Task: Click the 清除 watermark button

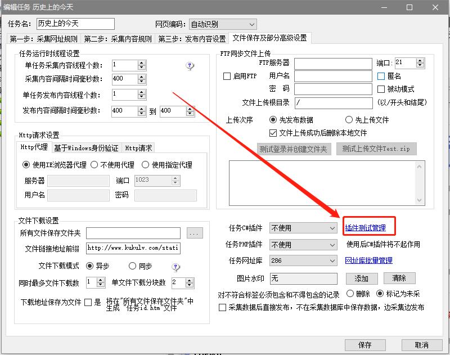Action: [399, 278]
